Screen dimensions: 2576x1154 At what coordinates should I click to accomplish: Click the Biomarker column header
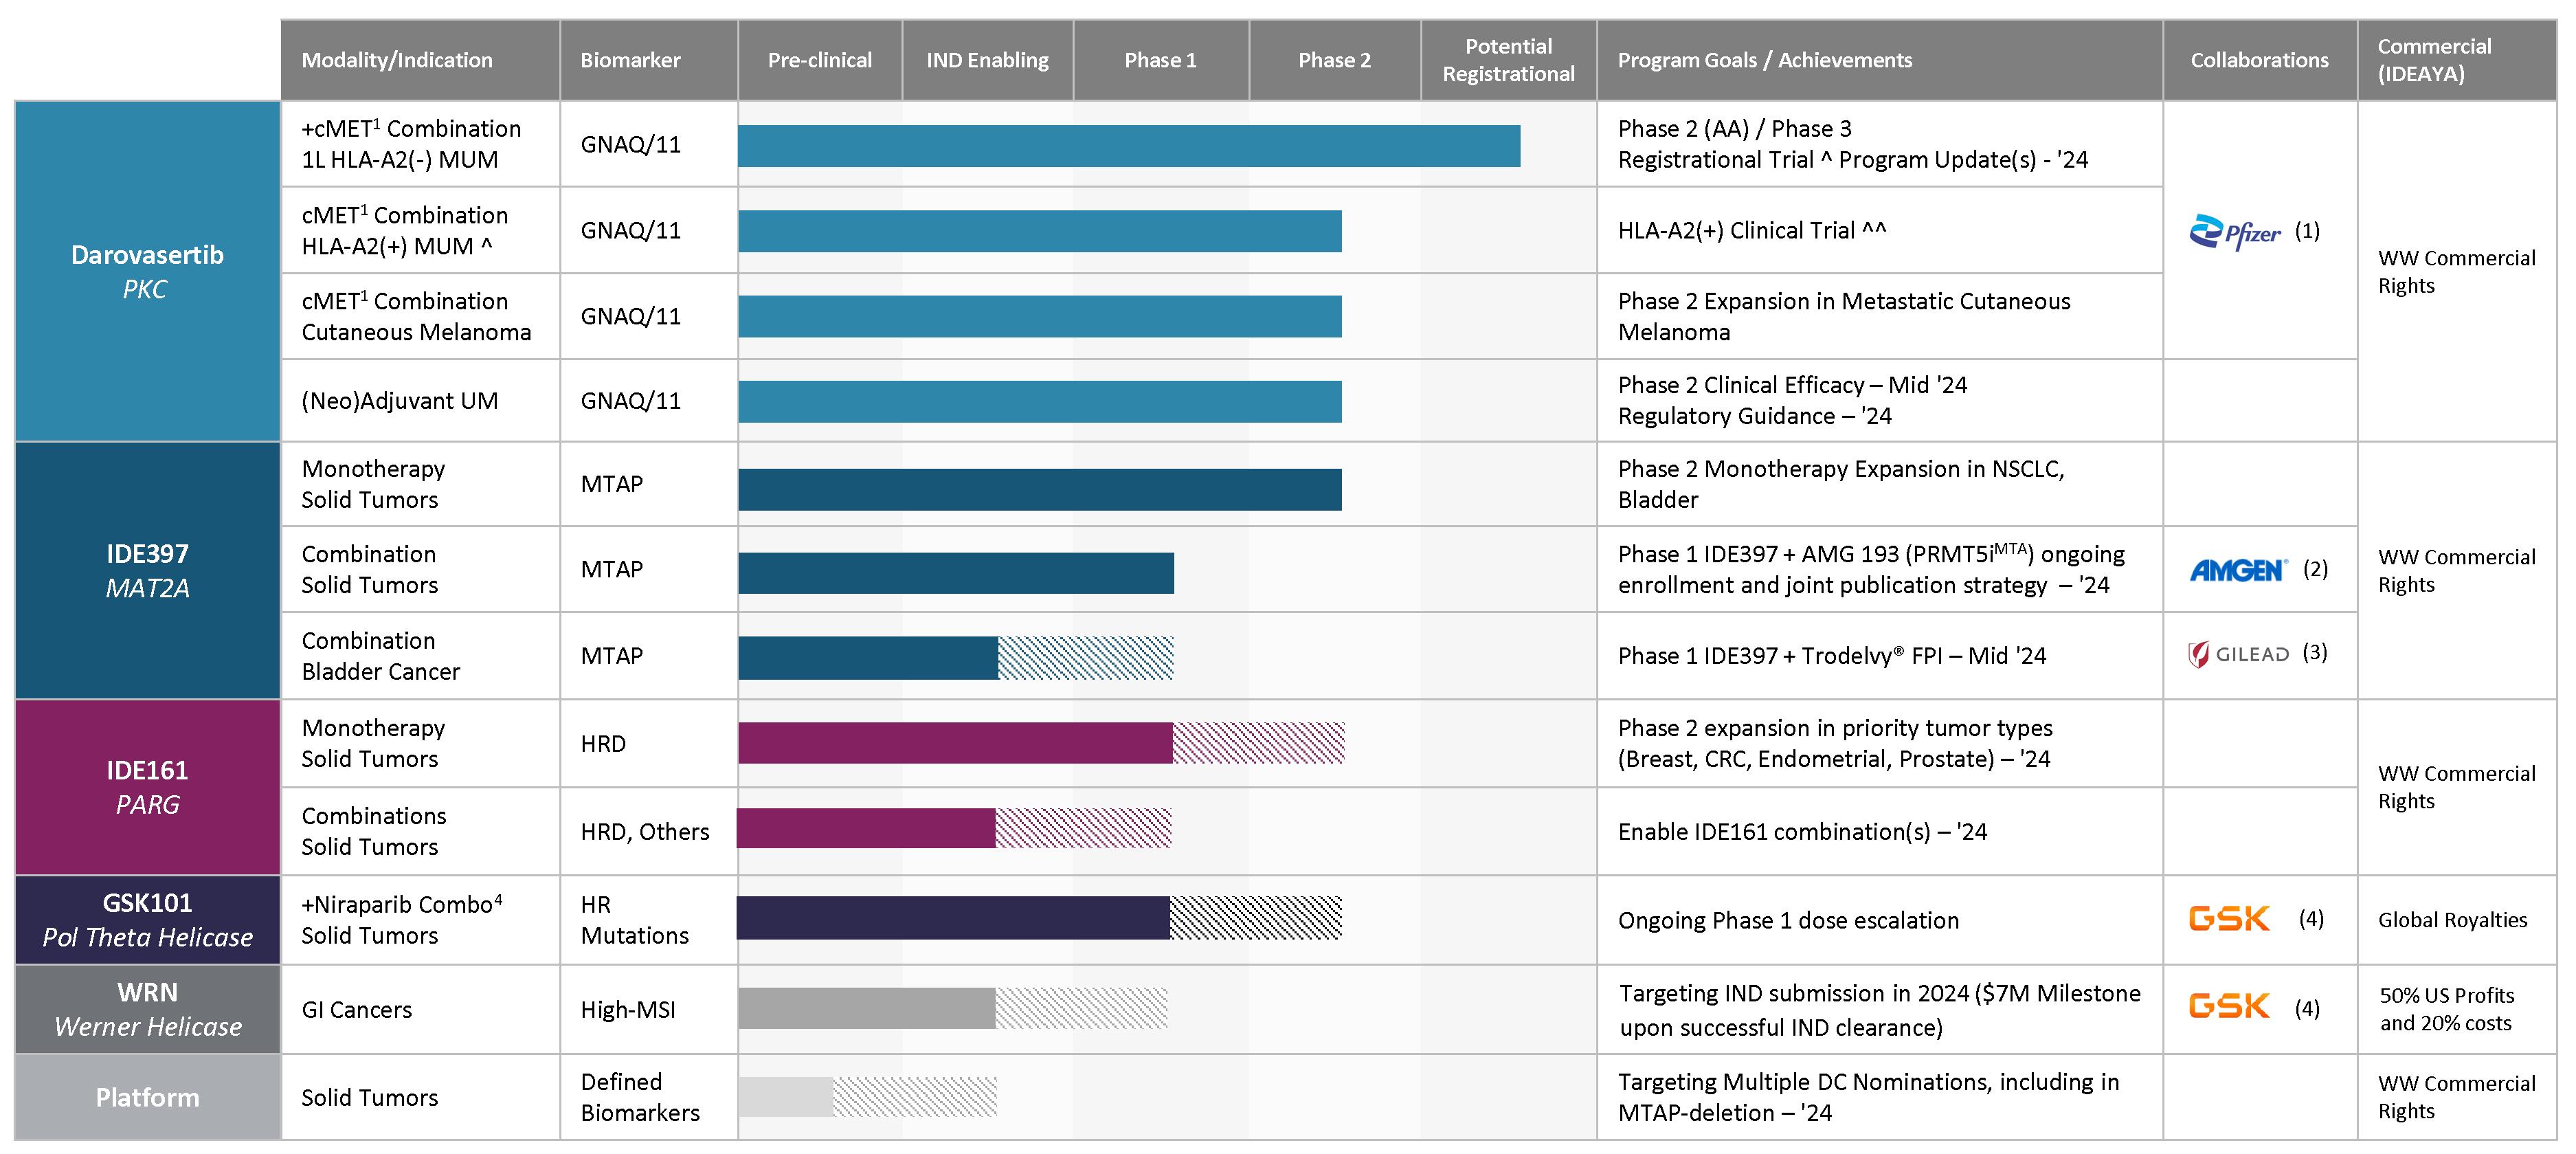[x=630, y=60]
